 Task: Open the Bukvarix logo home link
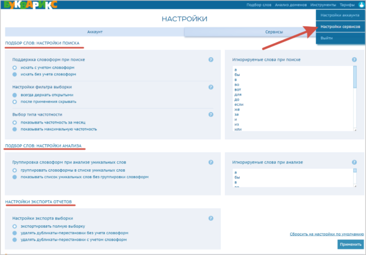coord(30,5)
